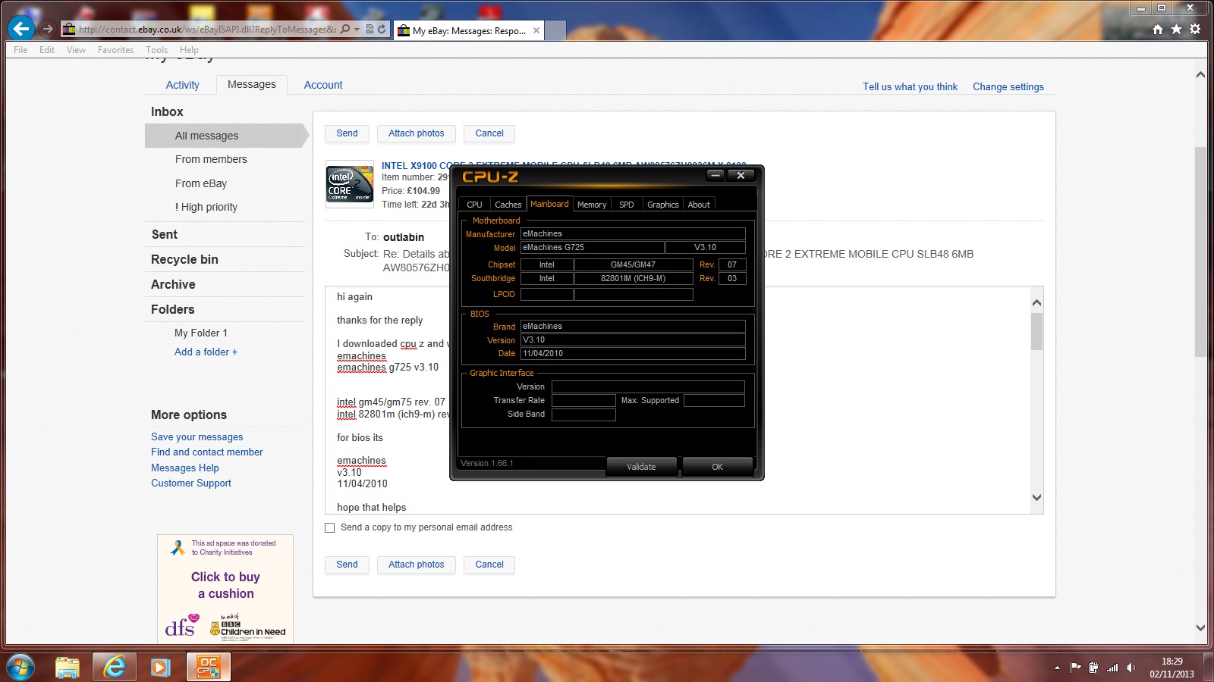Screen dimensions: 1214x682
Task: Open the Windows Start orb
Action: tap(20, 667)
